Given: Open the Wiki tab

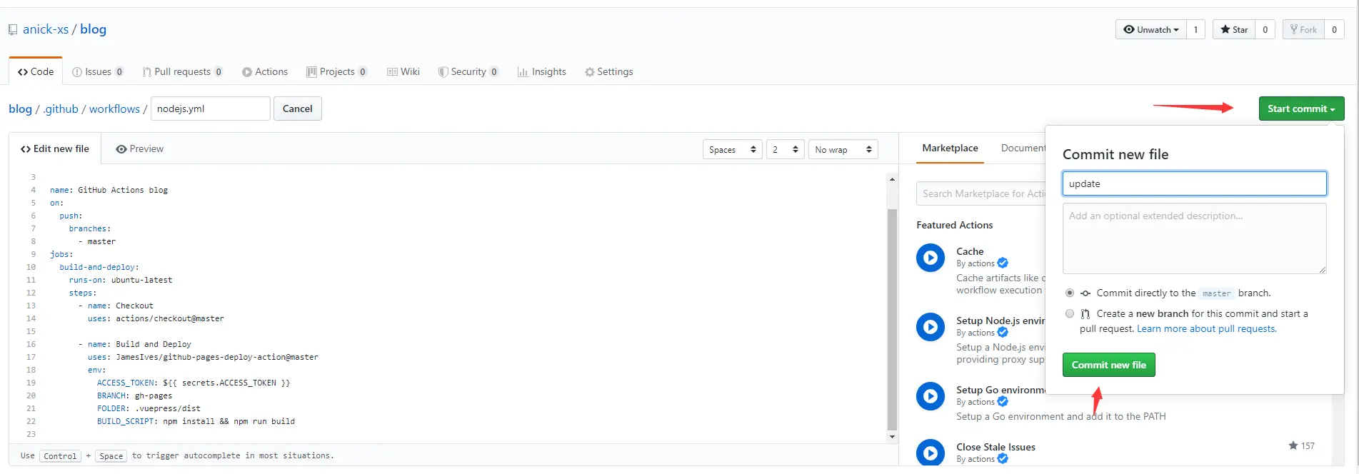Looking at the screenshot, I should point(403,71).
